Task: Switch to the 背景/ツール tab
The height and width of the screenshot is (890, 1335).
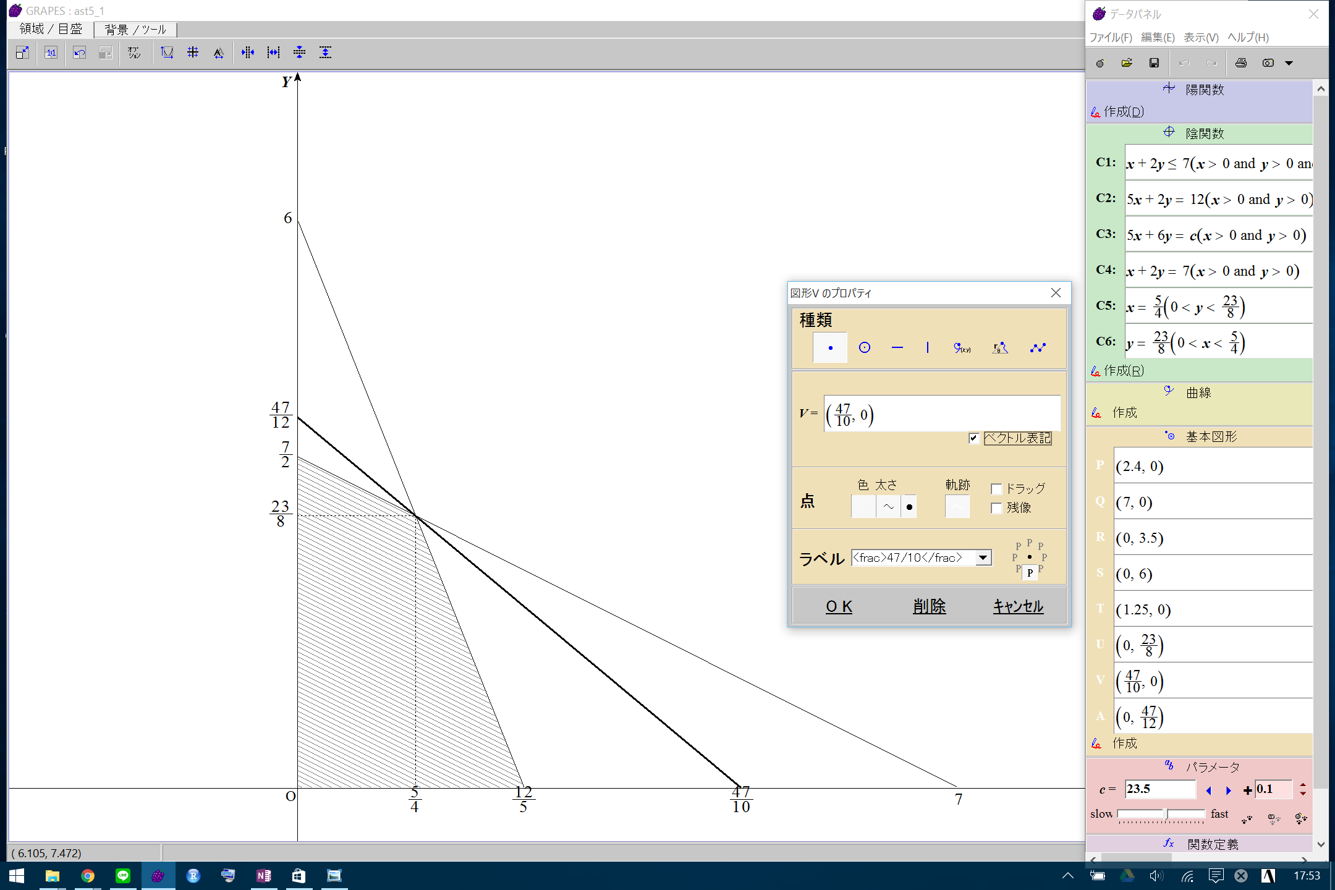Action: point(135,30)
